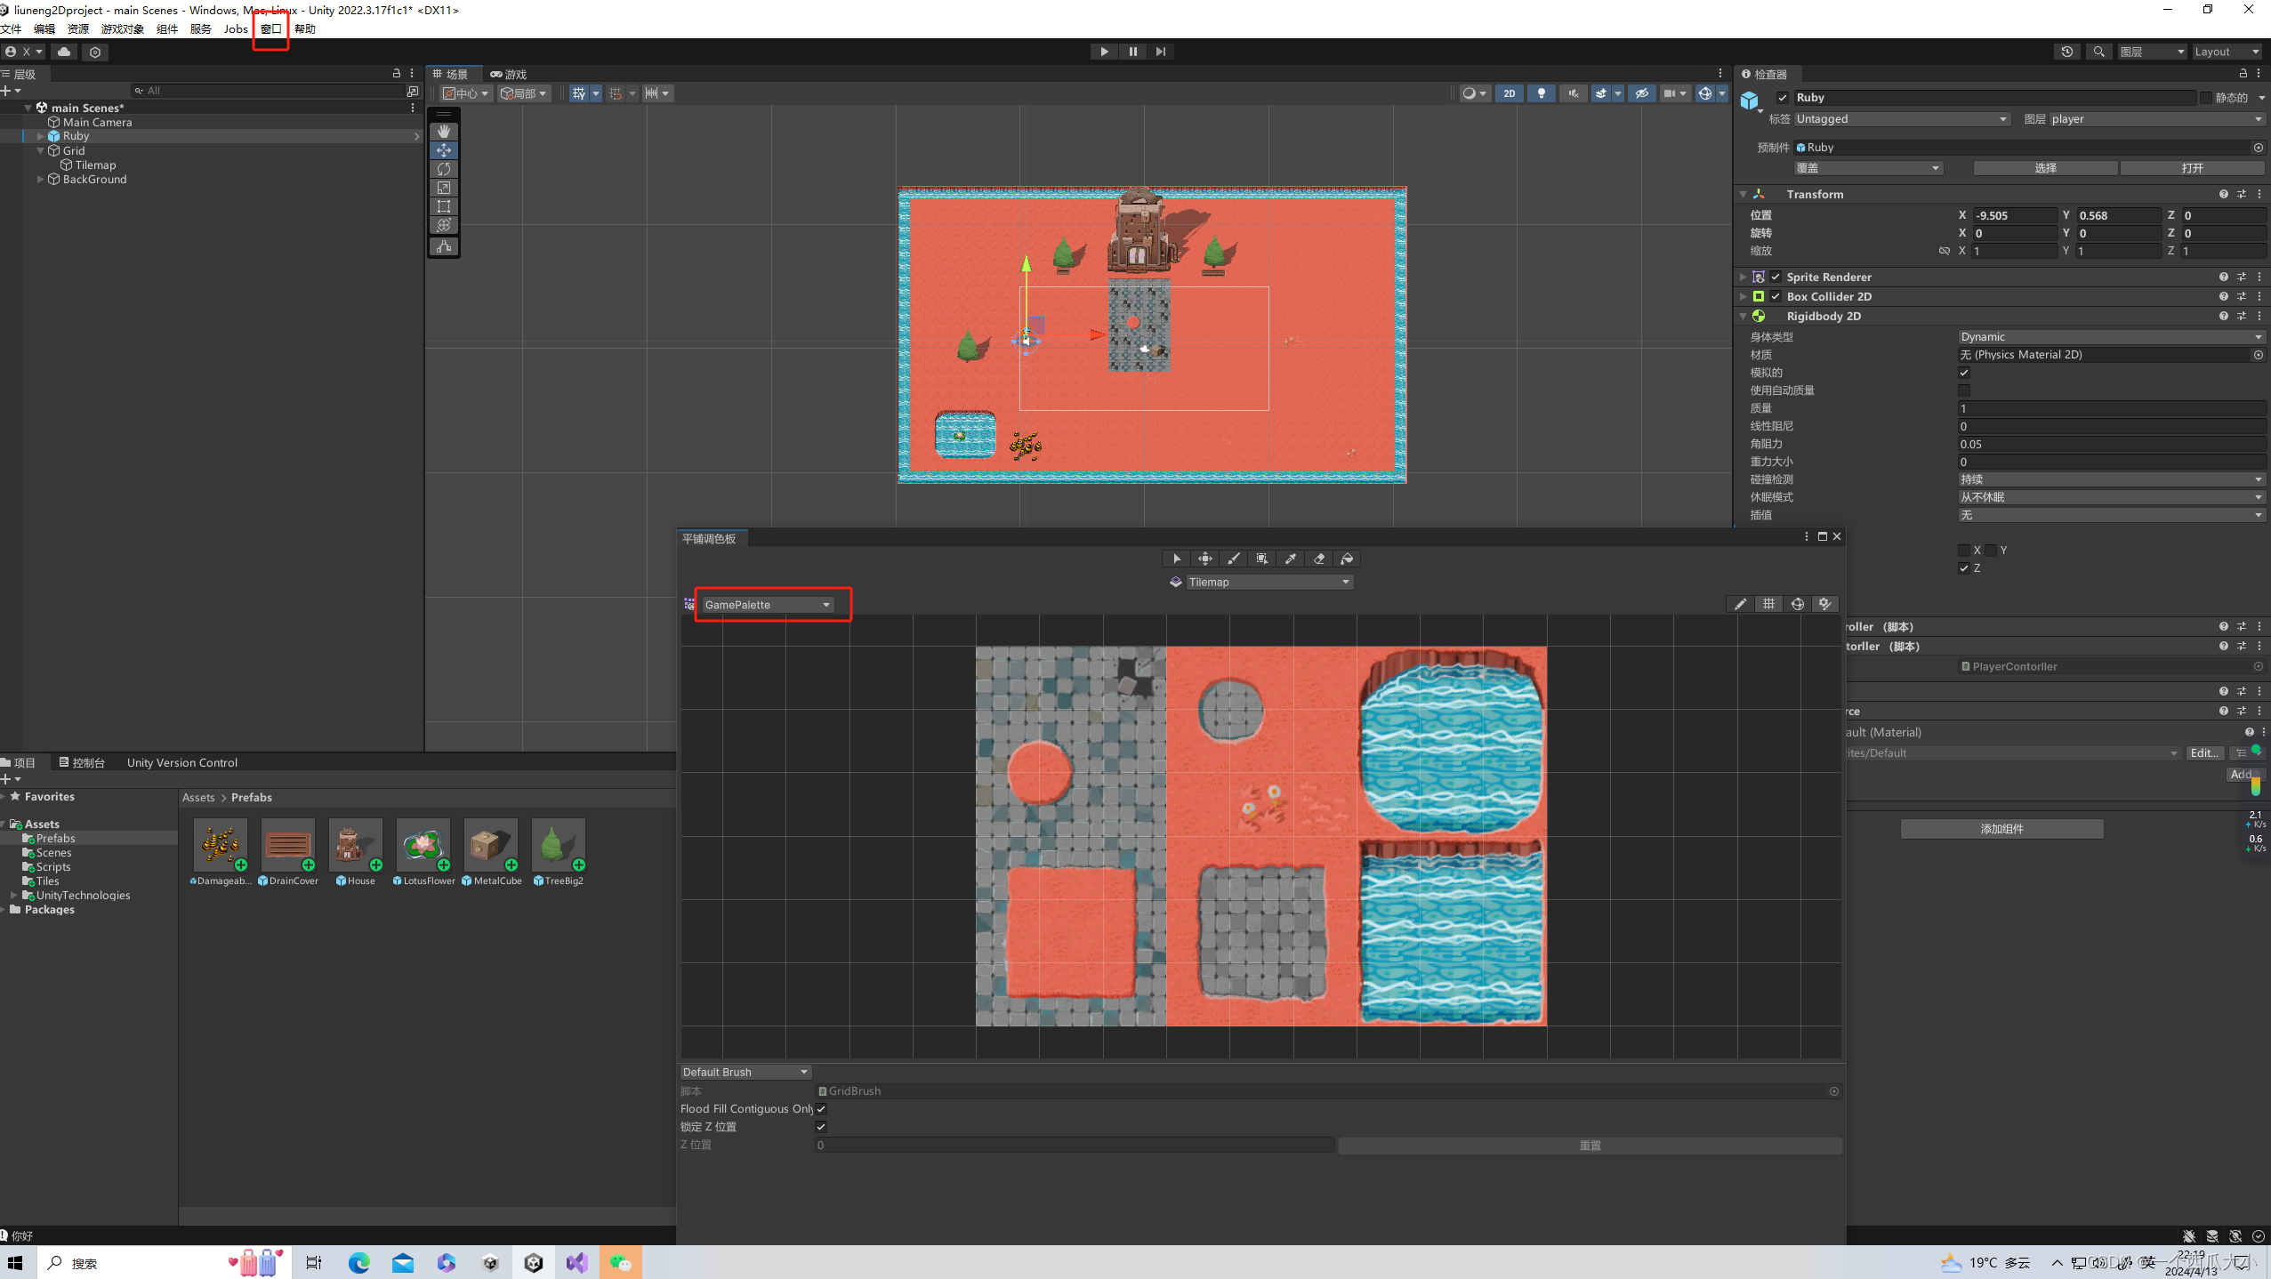The image size is (2271, 1279).
Task: Switch to the Game view tab
Action: point(509,74)
